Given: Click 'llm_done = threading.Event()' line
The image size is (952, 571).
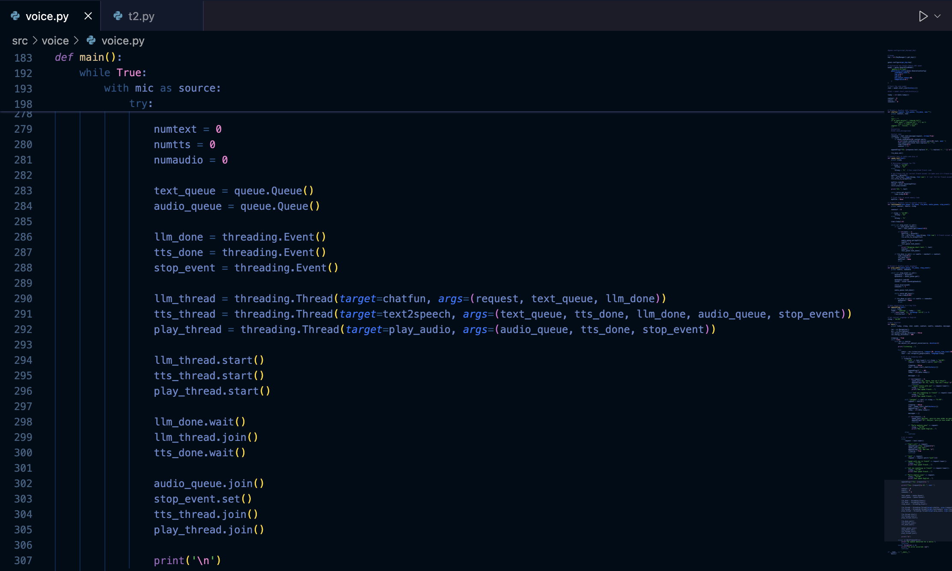Looking at the screenshot, I should tap(240, 237).
